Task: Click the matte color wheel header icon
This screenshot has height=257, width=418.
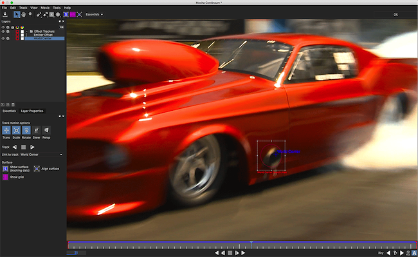Action: point(22,27)
